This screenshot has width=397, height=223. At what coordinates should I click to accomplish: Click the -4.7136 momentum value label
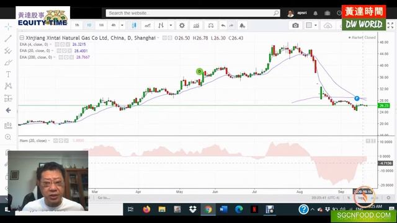point(385,164)
